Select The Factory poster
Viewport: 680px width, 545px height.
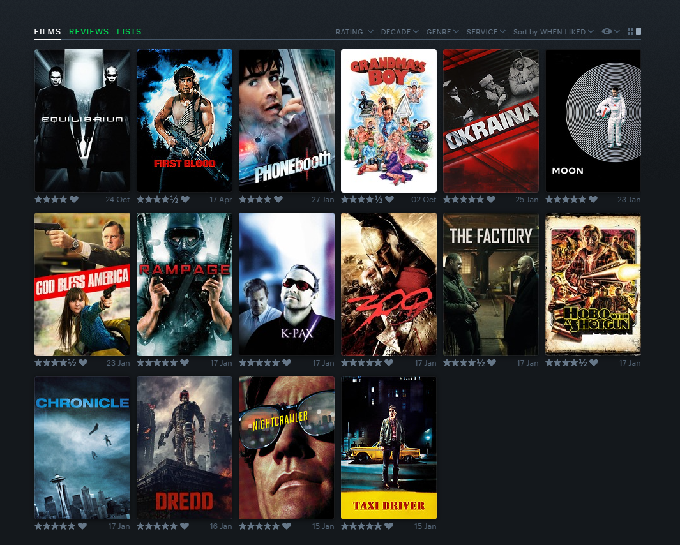click(491, 284)
